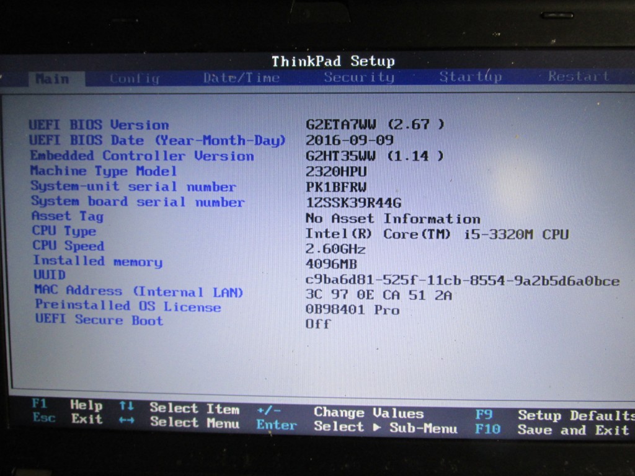
Task: Click the 1ZSSK39R44G value
Action: pyautogui.click(x=353, y=203)
